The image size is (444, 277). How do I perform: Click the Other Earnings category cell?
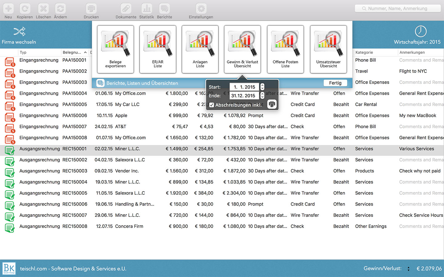[371, 226]
